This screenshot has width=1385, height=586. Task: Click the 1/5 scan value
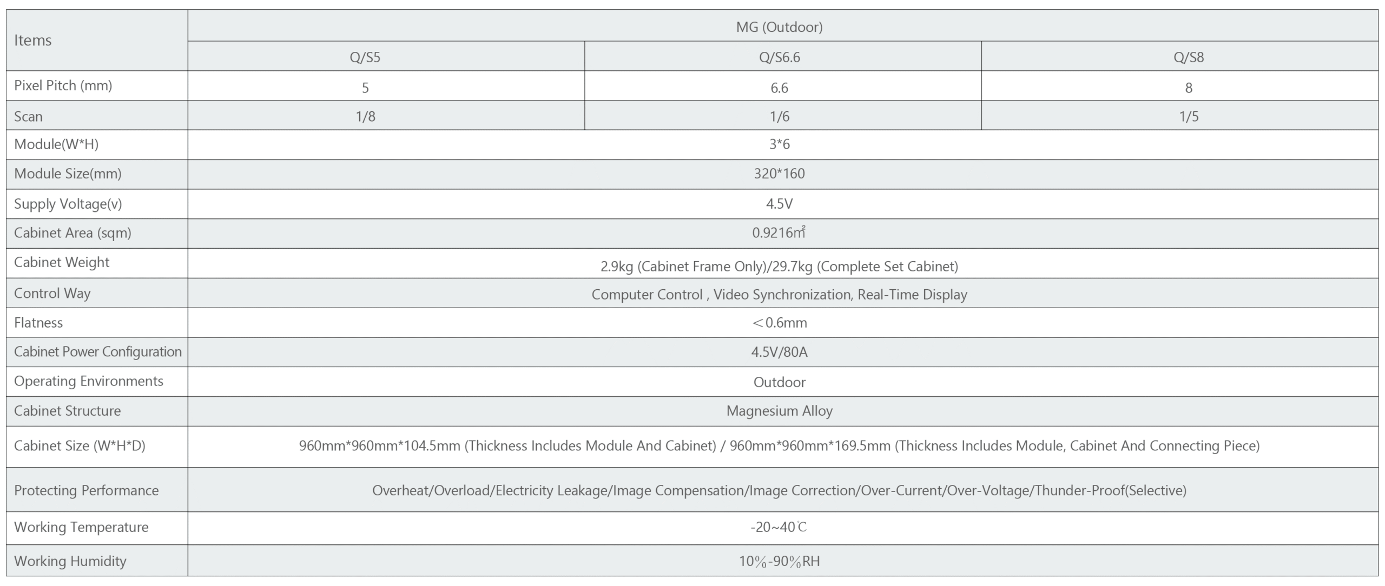click(1189, 116)
